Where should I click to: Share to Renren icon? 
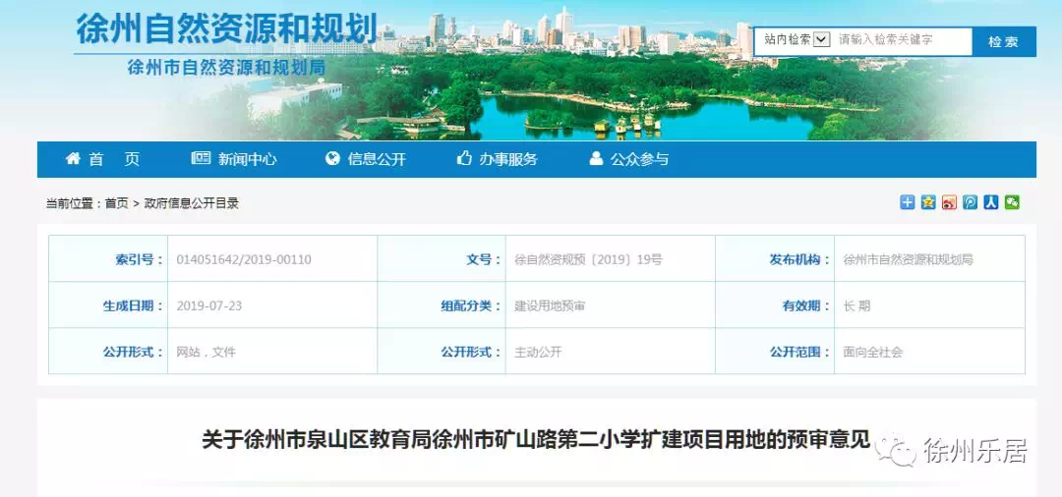(x=991, y=202)
